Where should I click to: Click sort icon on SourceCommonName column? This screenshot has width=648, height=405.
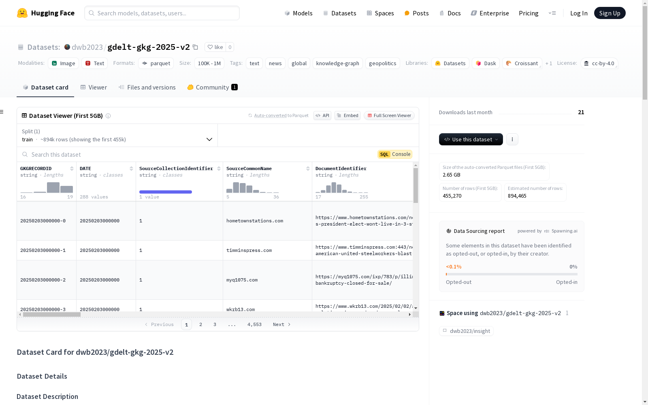308,168
